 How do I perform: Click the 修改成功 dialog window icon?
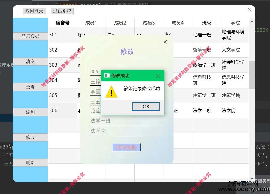107,76
